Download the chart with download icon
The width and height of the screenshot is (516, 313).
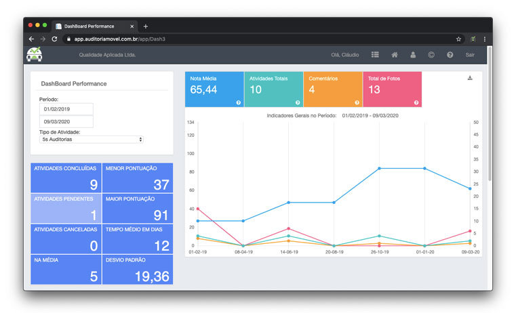[x=470, y=78]
